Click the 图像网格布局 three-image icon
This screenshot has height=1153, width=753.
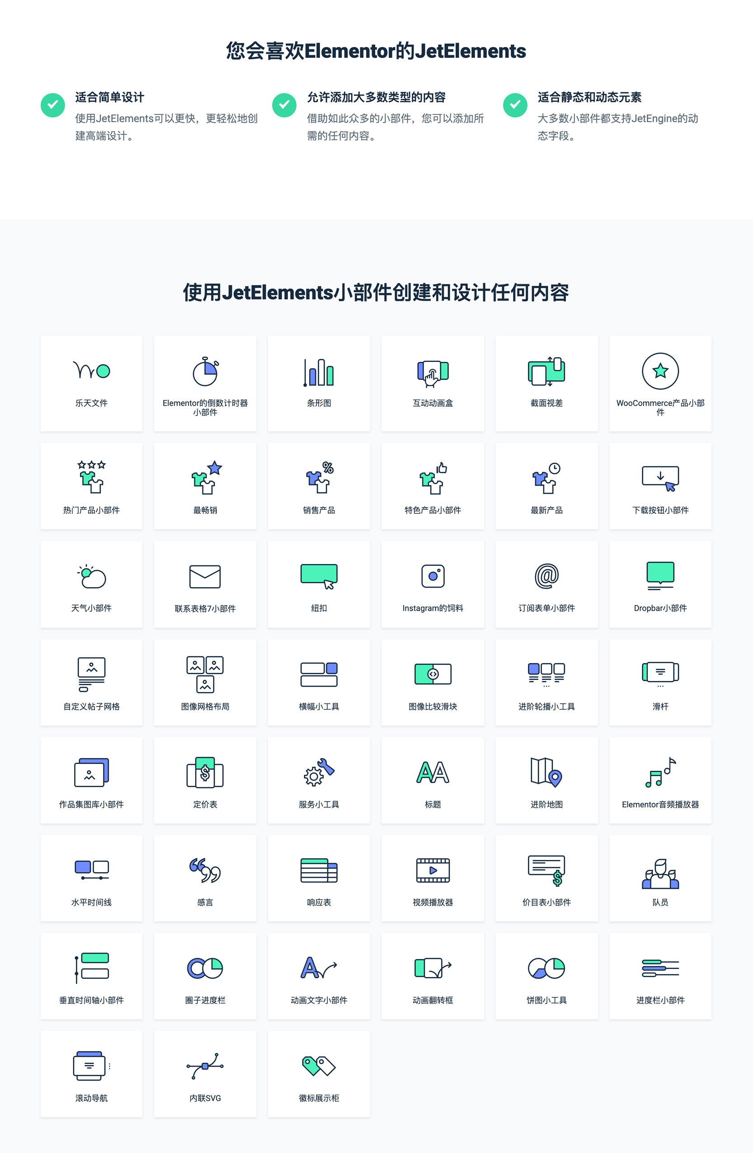pyautogui.click(x=205, y=674)
